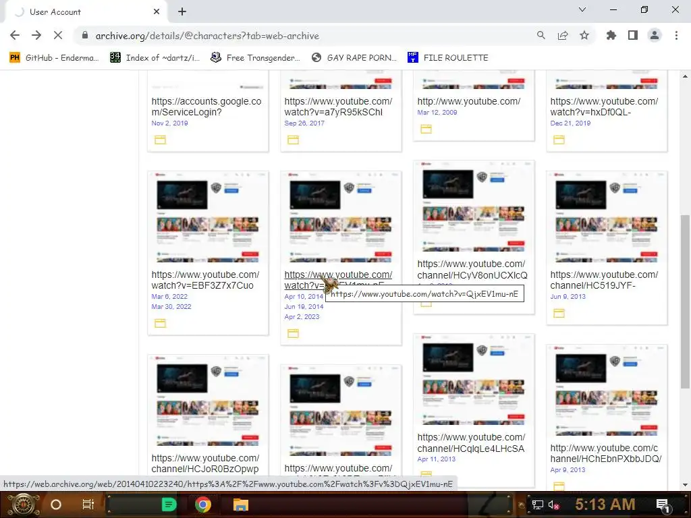The image size is (691, 518).
Task: Open thumbnail of HCqlqLe4LHcSA capture
Action: point(474,380)
